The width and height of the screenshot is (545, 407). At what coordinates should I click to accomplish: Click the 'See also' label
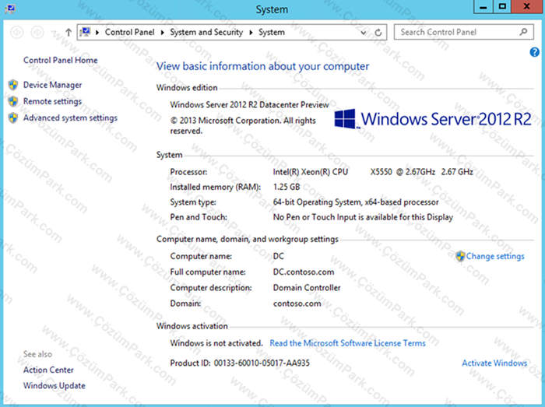click(x=37, y=354)
